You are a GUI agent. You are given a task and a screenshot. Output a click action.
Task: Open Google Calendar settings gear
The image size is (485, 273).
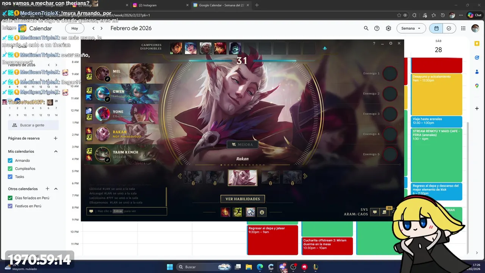388,28
